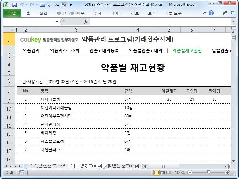This screenshot has width=239, height=179.
Task: Open the insert function fx button
Action: pyautogui.click(x=86, y=22)
